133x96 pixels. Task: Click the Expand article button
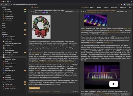pos(34,88)
